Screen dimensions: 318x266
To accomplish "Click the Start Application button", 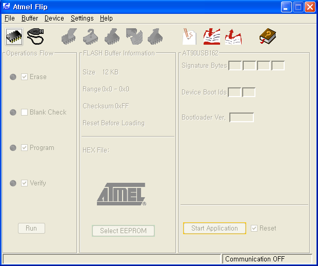I will 214,228.
